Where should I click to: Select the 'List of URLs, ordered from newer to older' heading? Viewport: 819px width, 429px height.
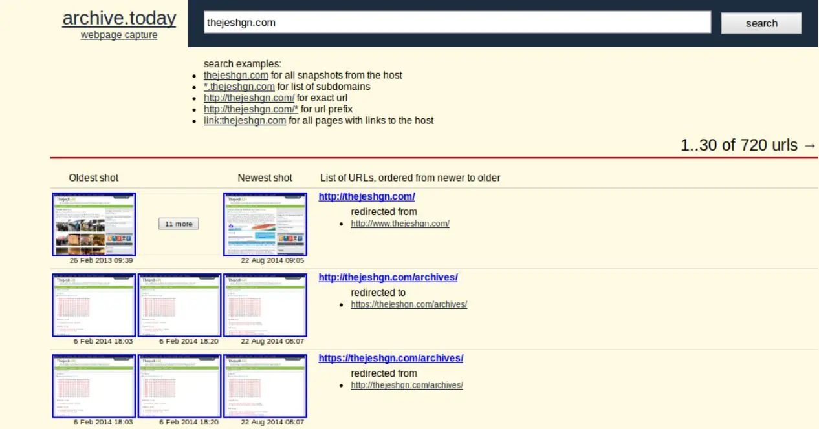click(x=410, y=178)
